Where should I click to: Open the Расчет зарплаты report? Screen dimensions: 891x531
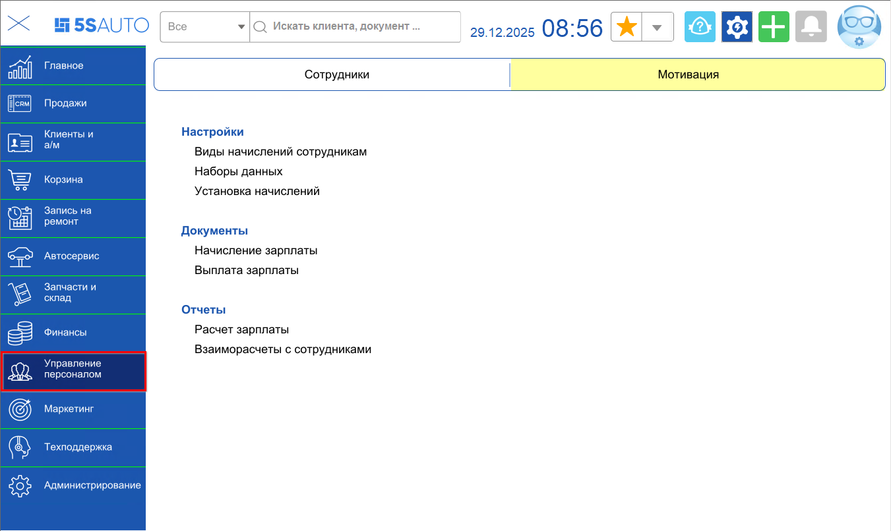tap(240, 329)
